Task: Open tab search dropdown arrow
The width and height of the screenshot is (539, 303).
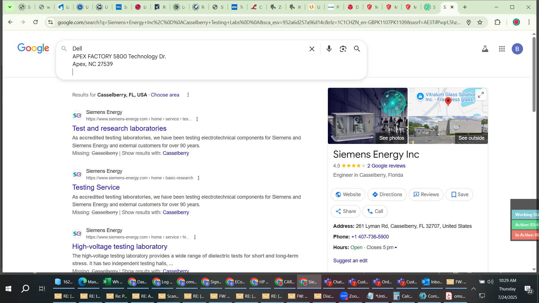Action: (x=10, y=7)
